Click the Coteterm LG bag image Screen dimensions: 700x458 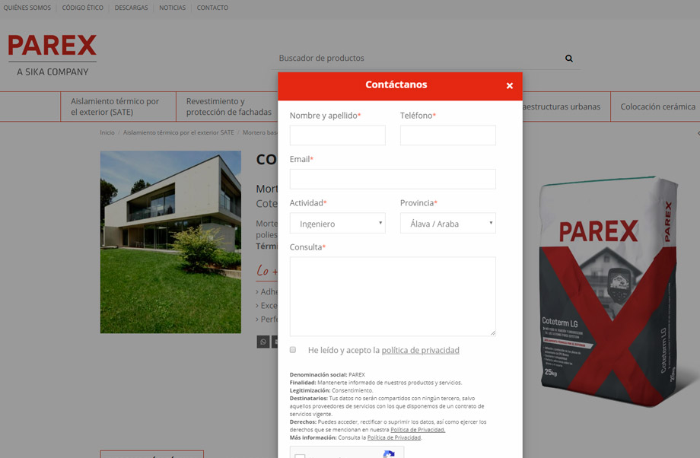[x=609, y=291]
